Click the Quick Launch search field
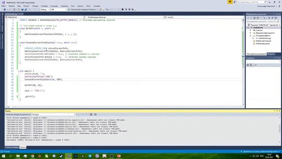The height and width of the screenshot is (159, 282). 252,2
